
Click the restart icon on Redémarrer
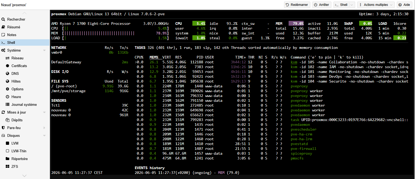287,5
